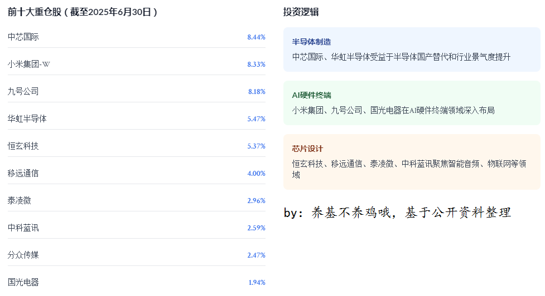Click the 2.47% percentage value
The width and height of the screenshot is (545, 296).
[256, 255]
